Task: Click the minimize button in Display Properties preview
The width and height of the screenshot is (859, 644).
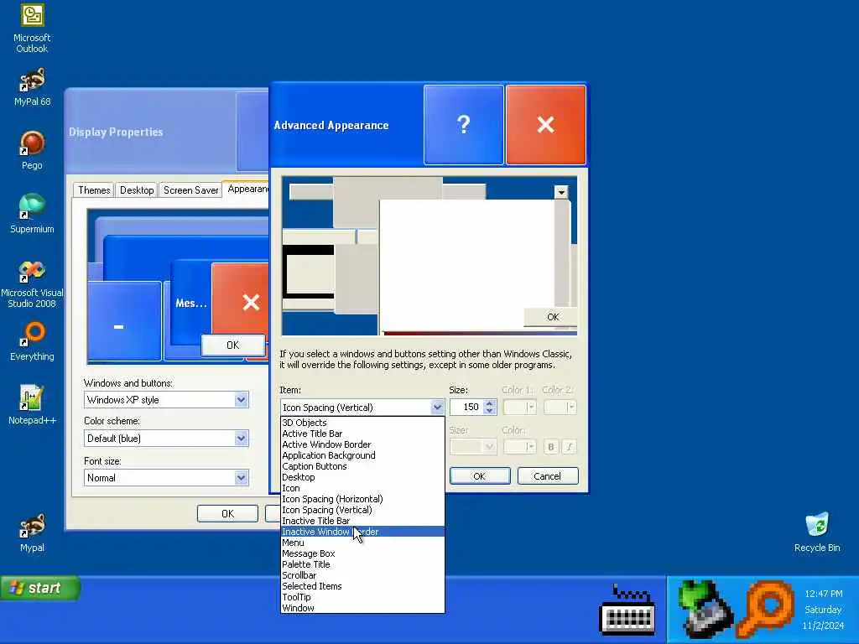Action: 124,321
